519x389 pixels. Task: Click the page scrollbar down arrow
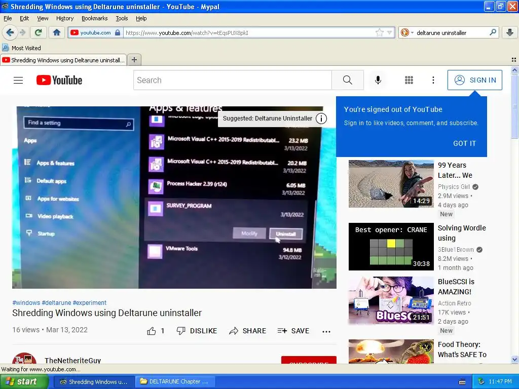click(514, 360)
